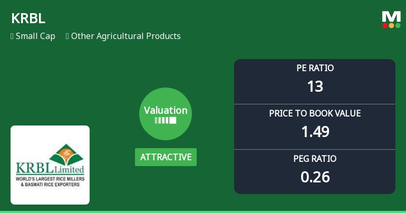
Task: Click the PEG ratio value 0.26
Action: [x=315, y=177]
